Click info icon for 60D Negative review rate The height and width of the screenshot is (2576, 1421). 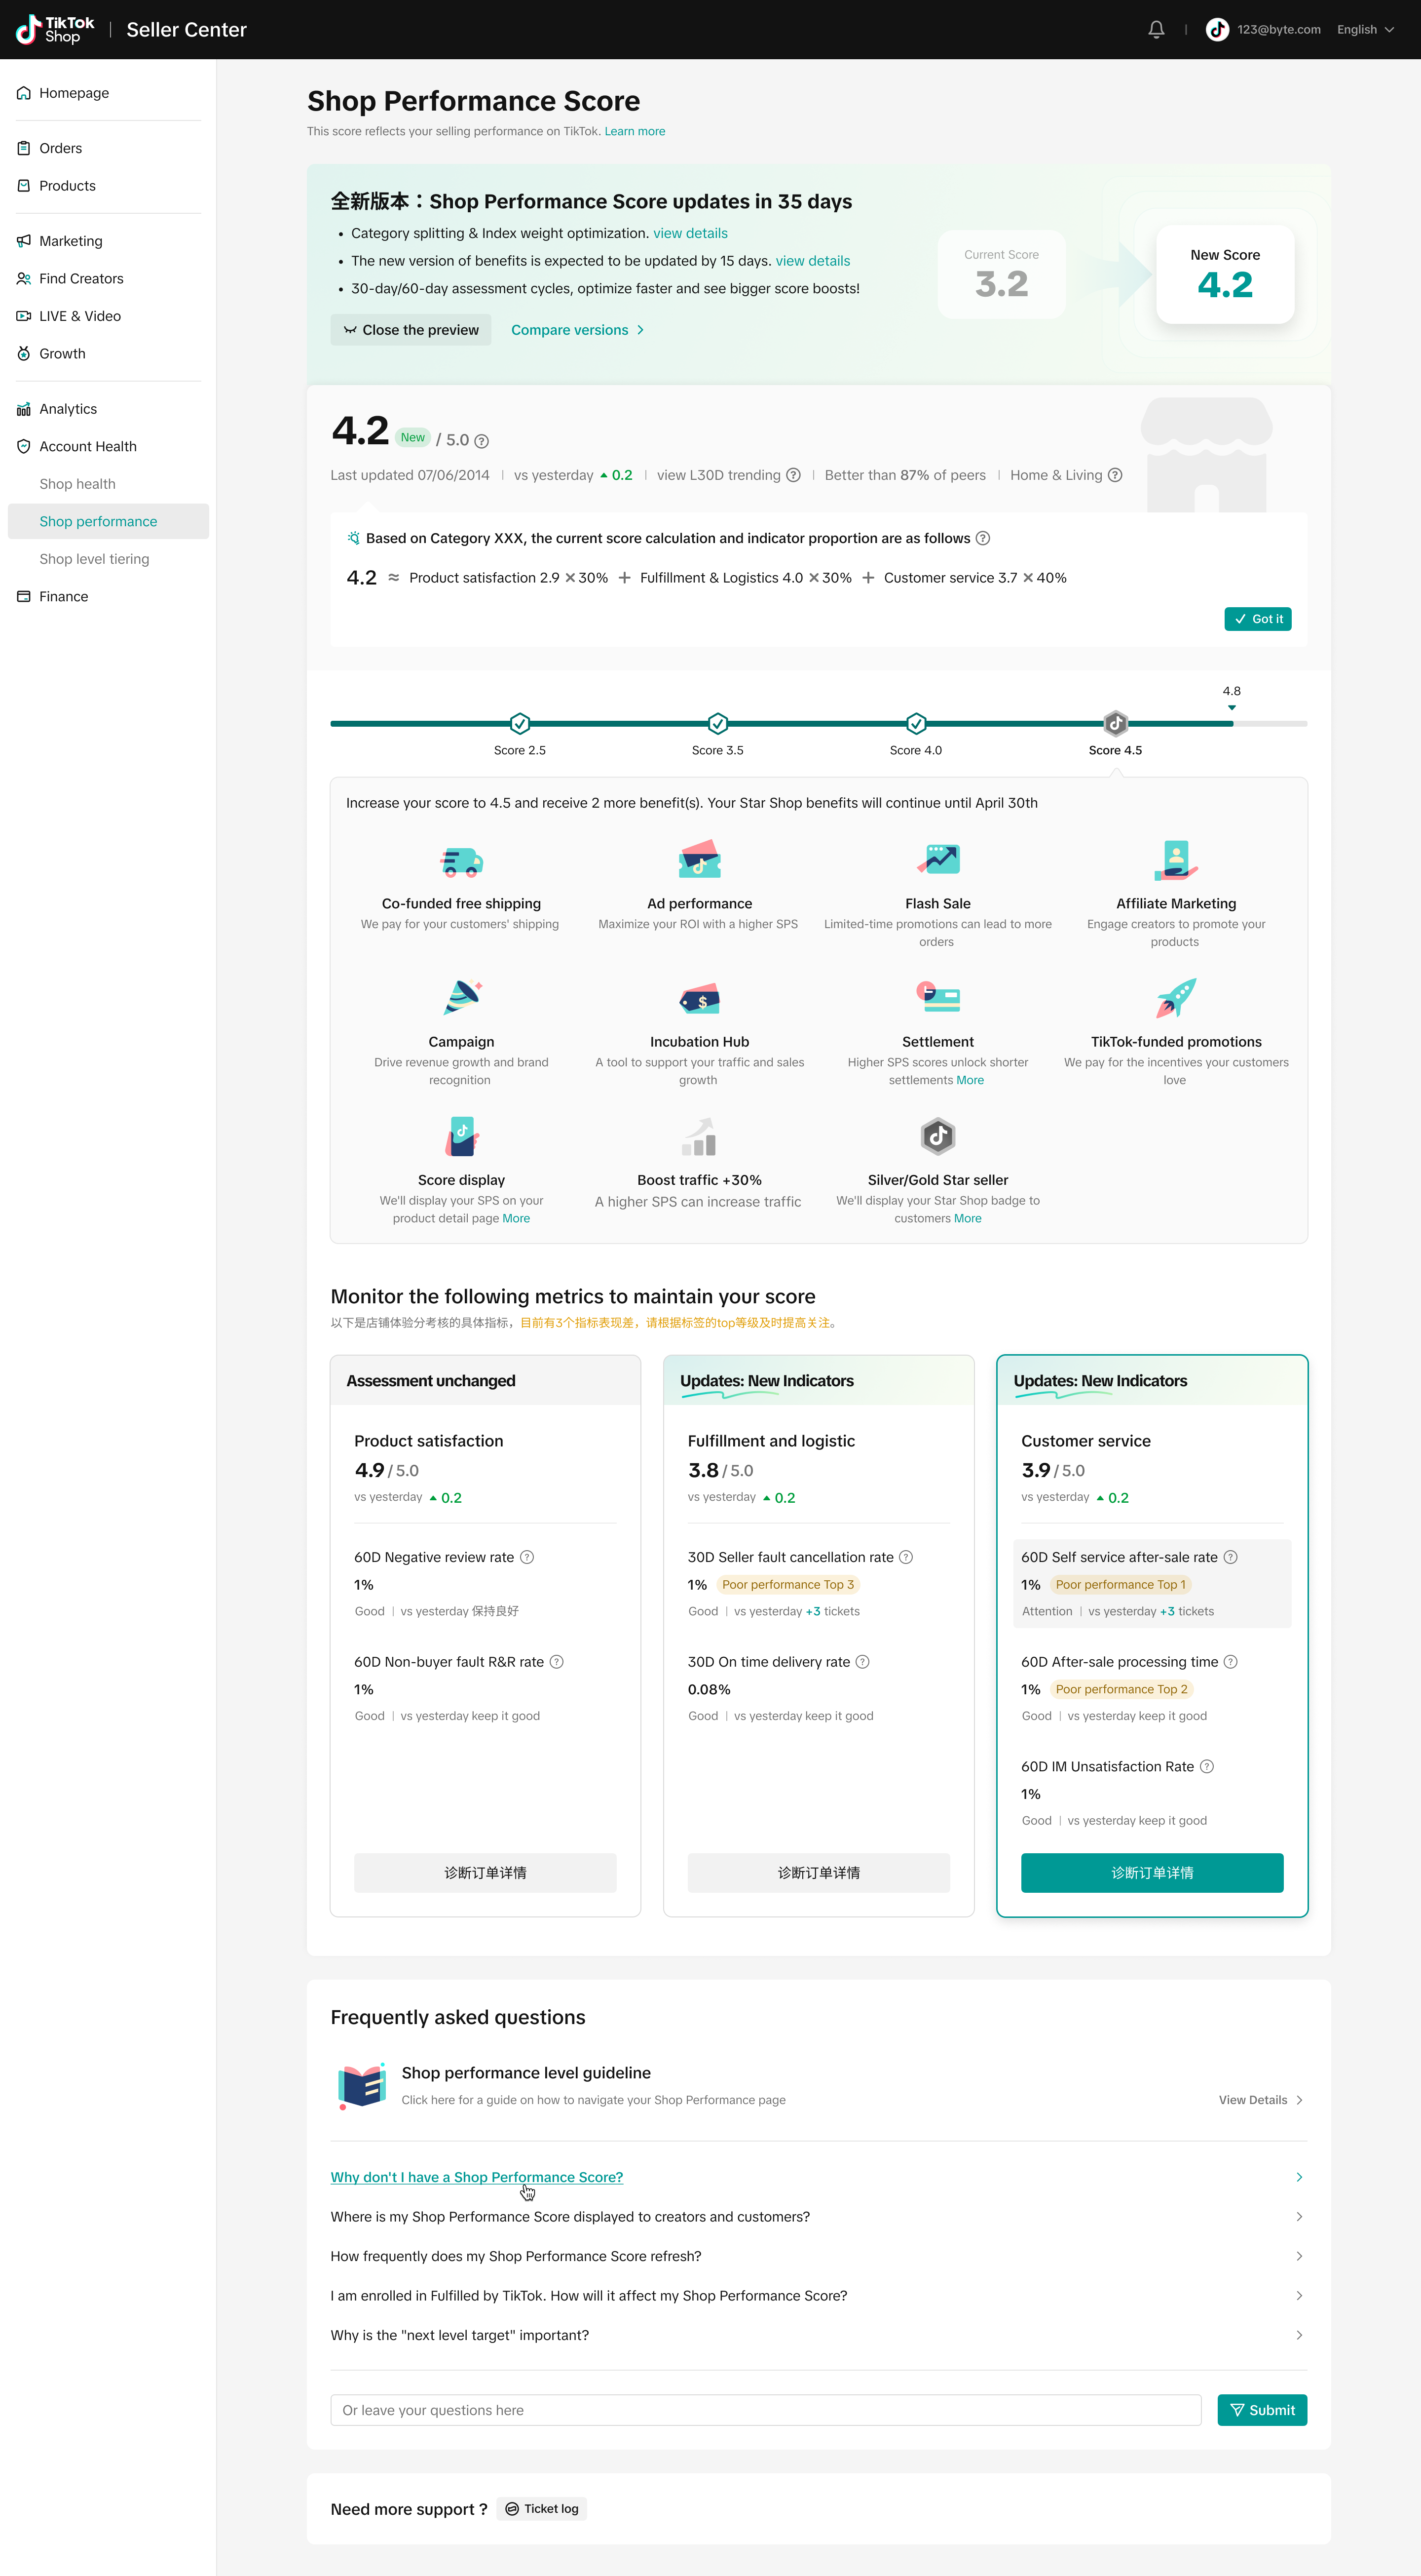pyautogui.click(x=527, y=1557)
